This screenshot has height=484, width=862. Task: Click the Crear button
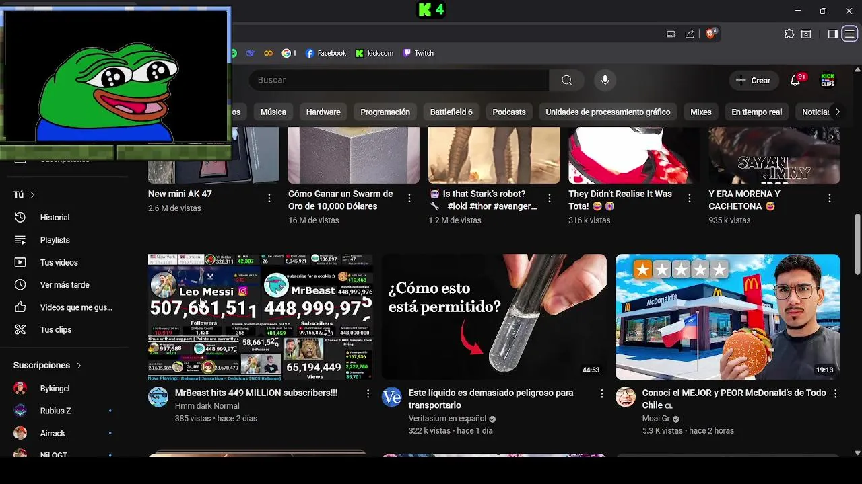[x=754, y=80]
